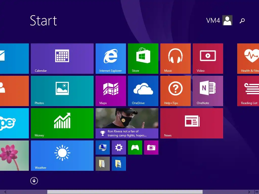Open the News tile
This screenshot has width=259, height=194.
192,123
